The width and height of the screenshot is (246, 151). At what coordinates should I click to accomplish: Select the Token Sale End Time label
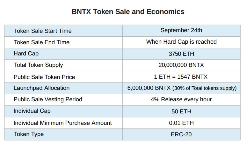coord(41,42)
